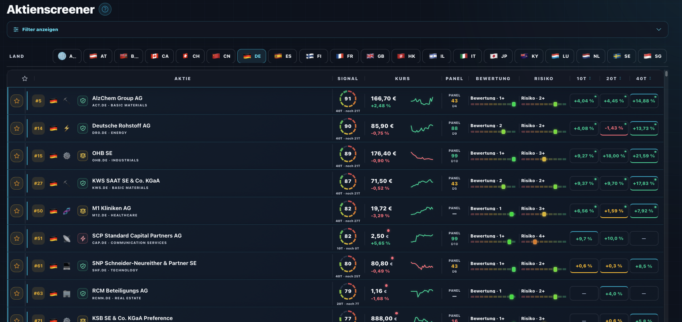
Task: Click the real estate icon for RCM Beteiligungs
Action: pyautogui.click(x=67, y=294)
